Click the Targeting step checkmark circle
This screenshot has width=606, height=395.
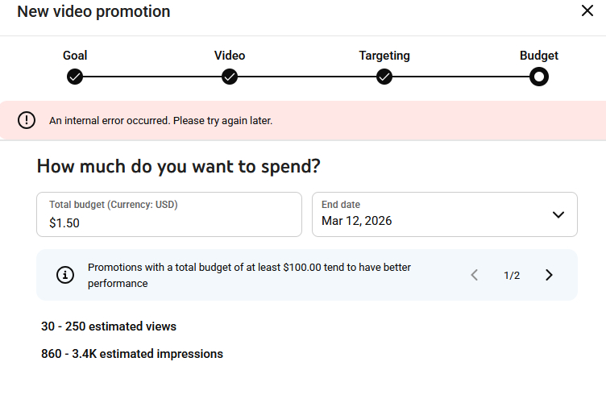click(x=384, y=77)
